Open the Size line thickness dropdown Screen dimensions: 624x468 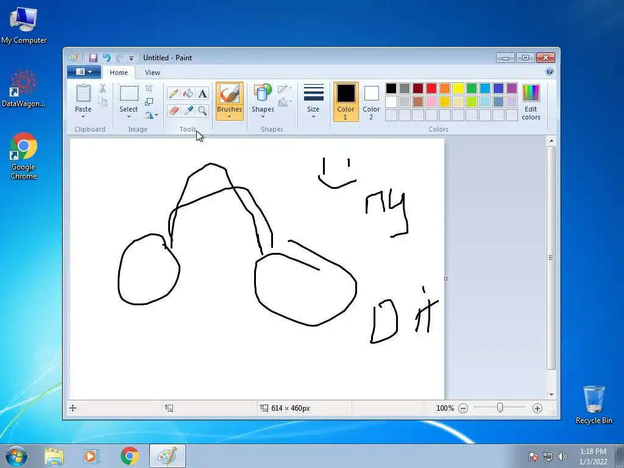(313, 102)
